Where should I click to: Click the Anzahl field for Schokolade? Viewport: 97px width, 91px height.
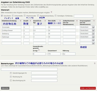26,27
